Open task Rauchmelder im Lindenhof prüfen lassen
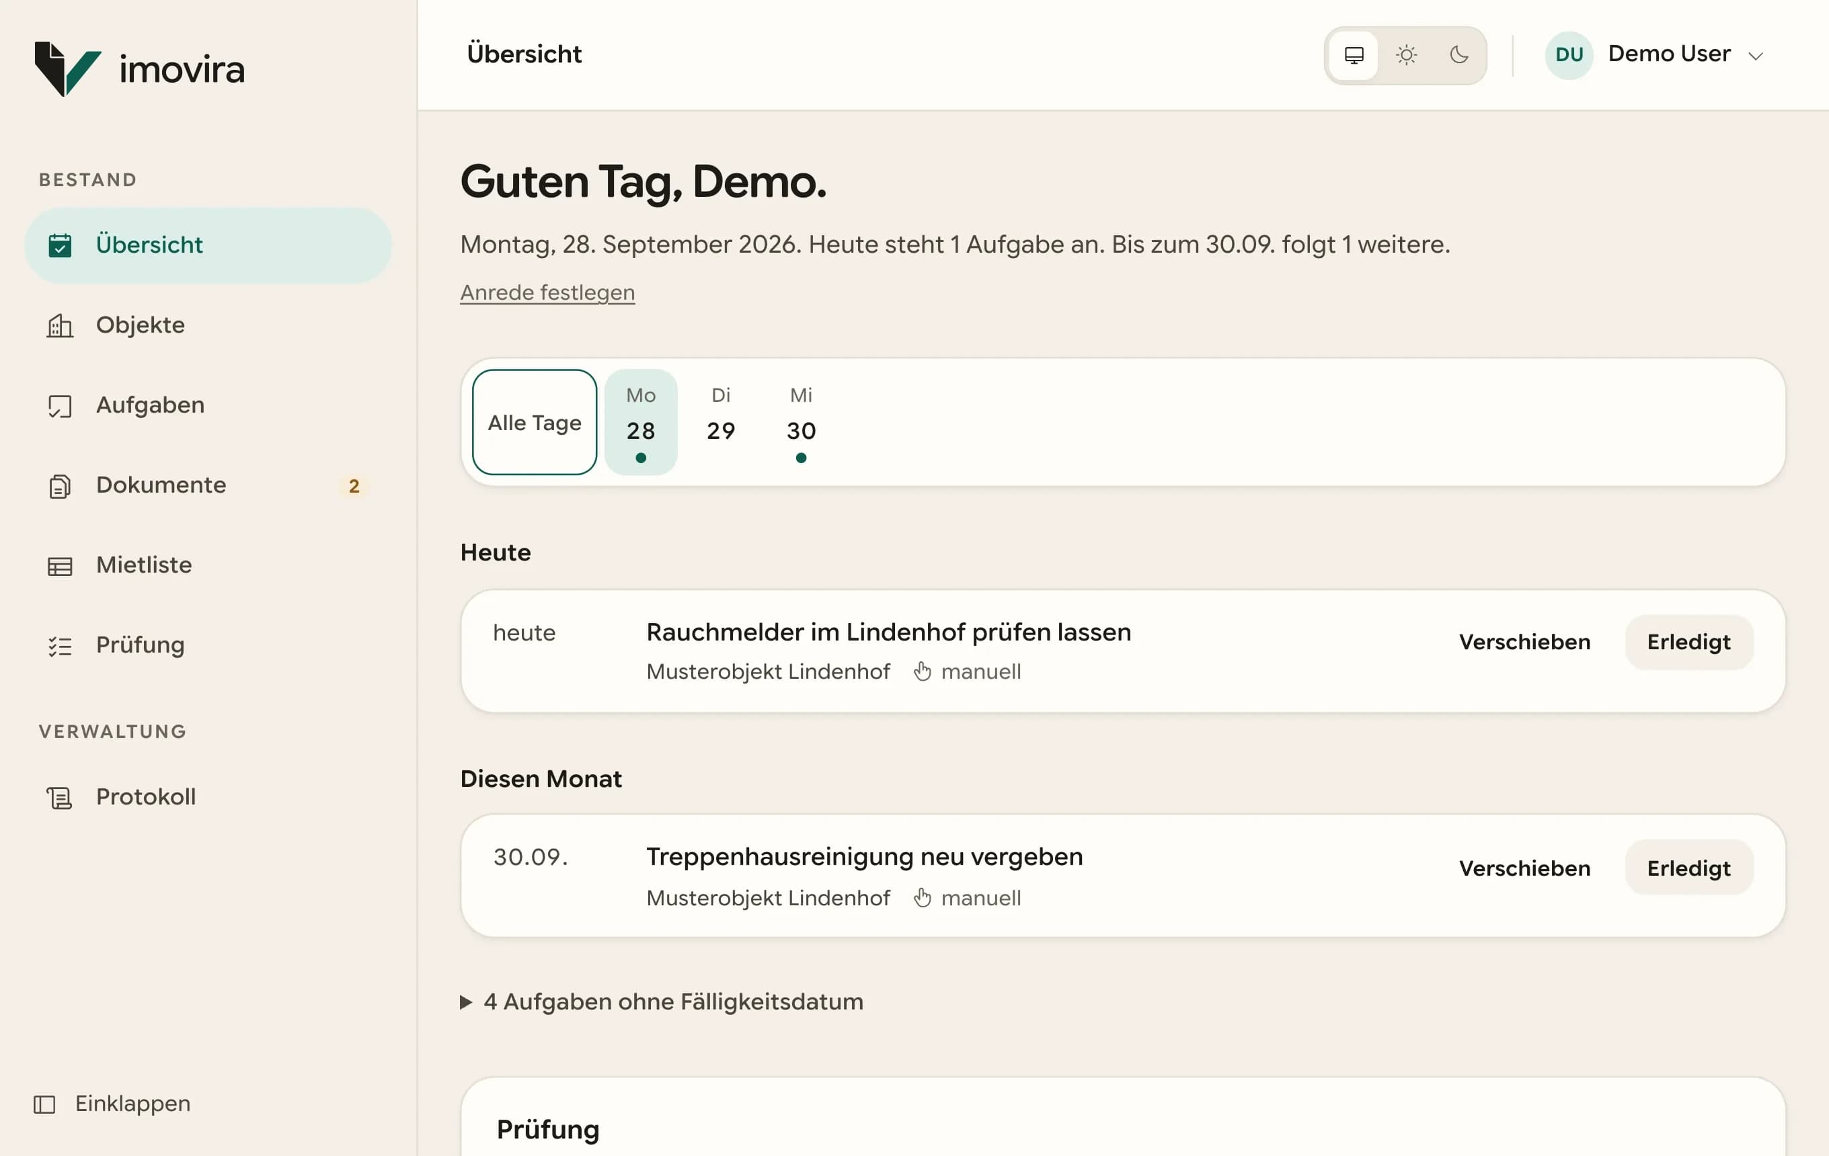Viewport: 1829px width, 1156px height. (888, 632)
